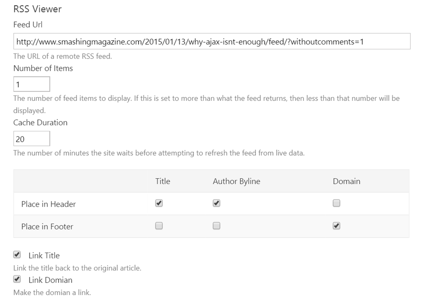This screenshot has width=422, height=304.
Task: Uncheck Title in the Place in Header row
Action: (x=159, y=203)
